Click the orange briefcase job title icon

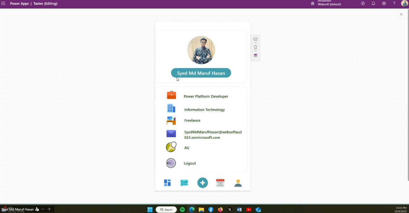(171, 95)
